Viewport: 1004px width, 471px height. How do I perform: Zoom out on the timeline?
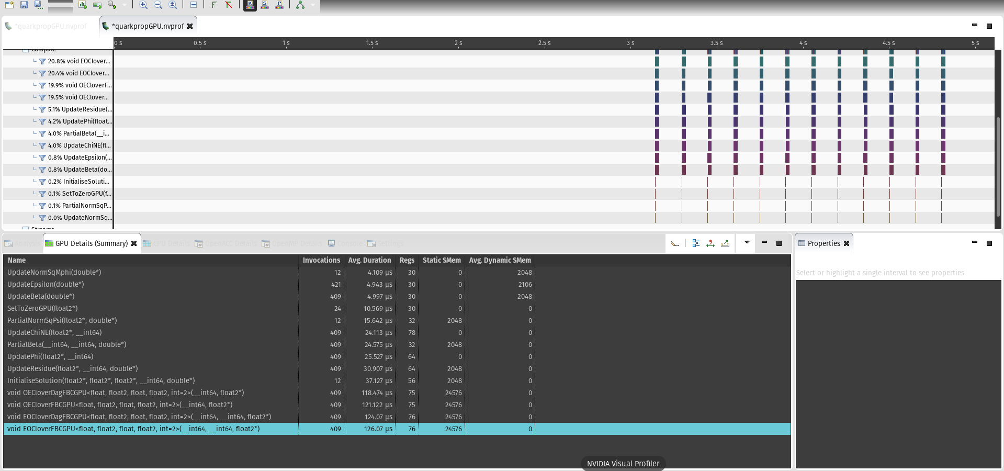click(x=158, y=5)
